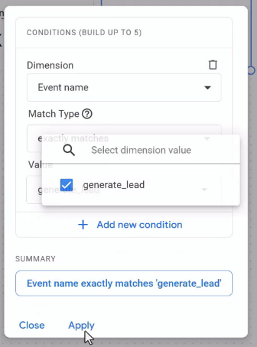
Task: Click the summary box with the event name rule
Action: point(124,283)
